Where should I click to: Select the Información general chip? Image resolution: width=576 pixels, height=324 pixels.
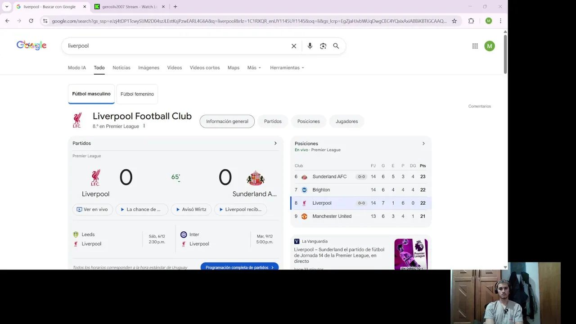coord(227,121)
